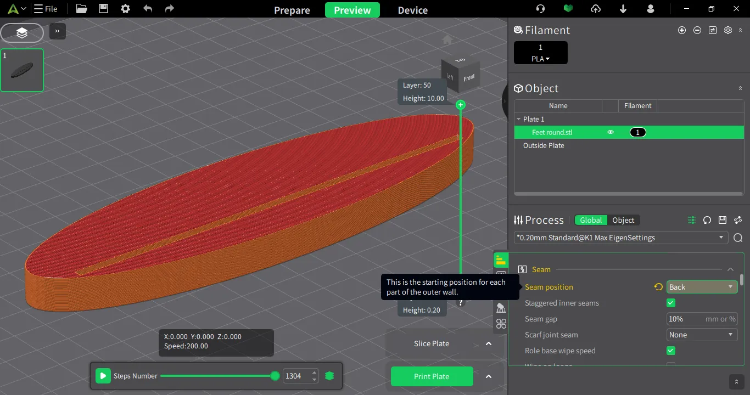
Task: Click the Seam section icon
Action: [523, 269]
